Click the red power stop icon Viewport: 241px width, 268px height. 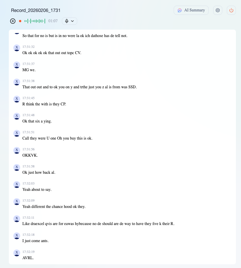(x=231, y=10)
